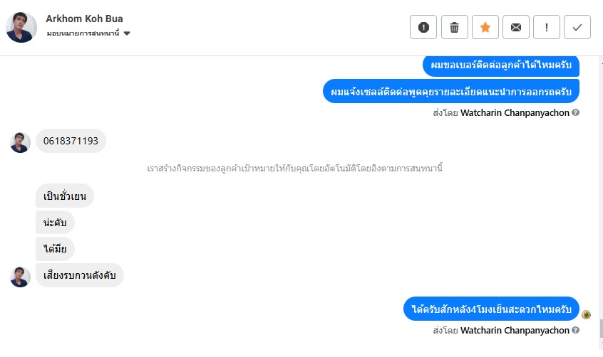603x357 pixels.
Task: Mark conversation unread with envelope icon
Action: point(515,27)
